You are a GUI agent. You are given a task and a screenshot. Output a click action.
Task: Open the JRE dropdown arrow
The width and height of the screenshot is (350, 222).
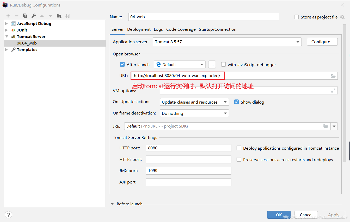334,126
